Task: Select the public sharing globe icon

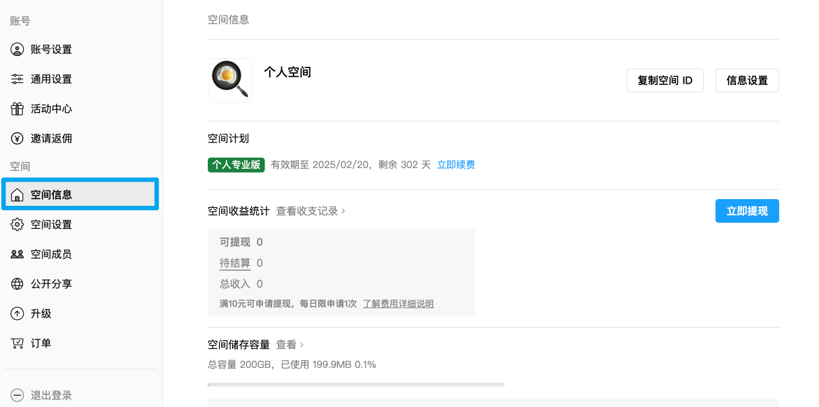Action: point(18,284)
